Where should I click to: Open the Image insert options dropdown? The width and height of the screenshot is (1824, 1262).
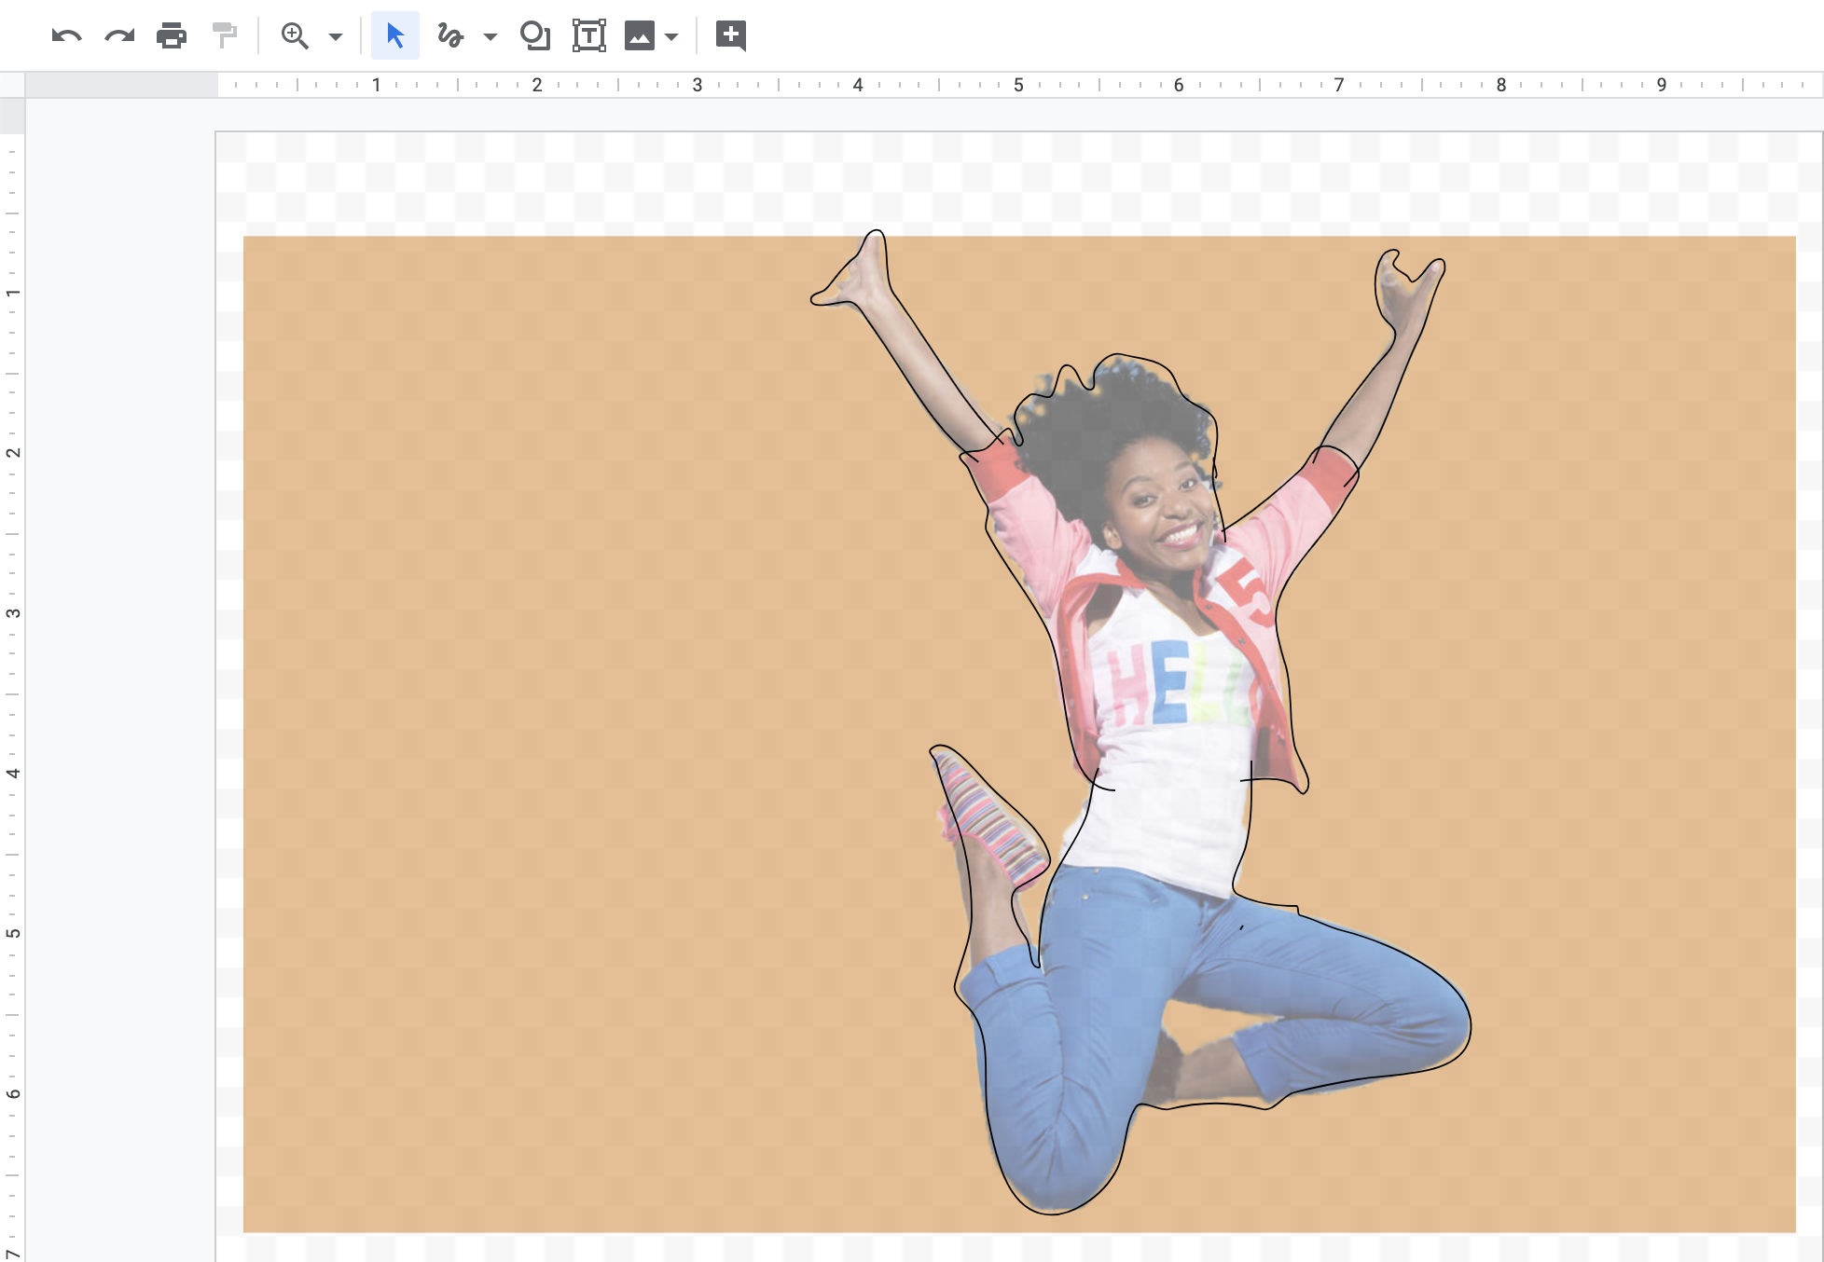tap(670, 36)
